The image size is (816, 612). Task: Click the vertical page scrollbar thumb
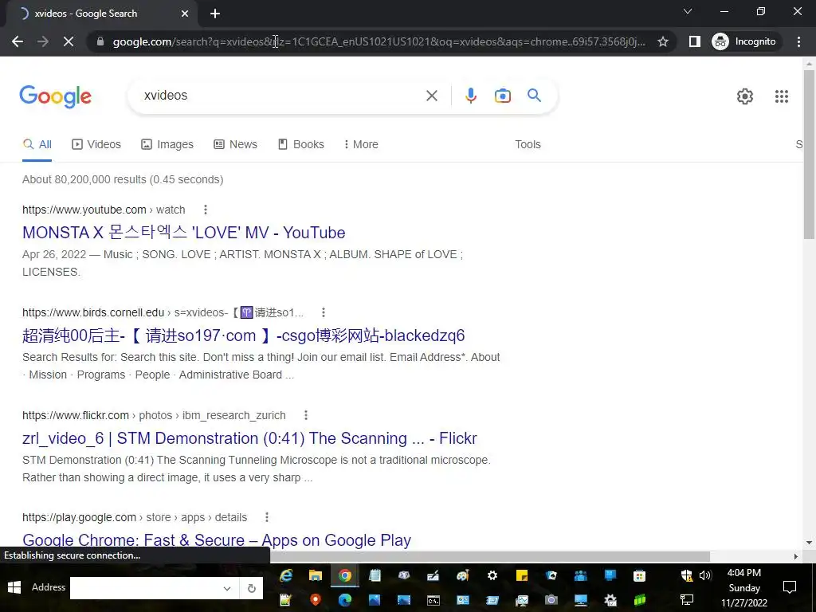point(809,154)
